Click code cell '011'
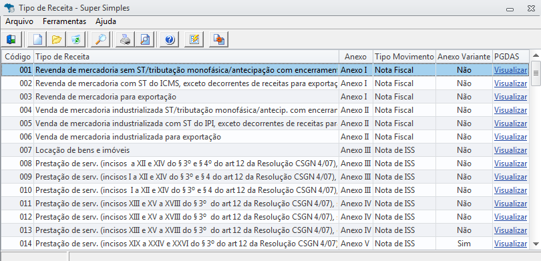 pos(17,204)
